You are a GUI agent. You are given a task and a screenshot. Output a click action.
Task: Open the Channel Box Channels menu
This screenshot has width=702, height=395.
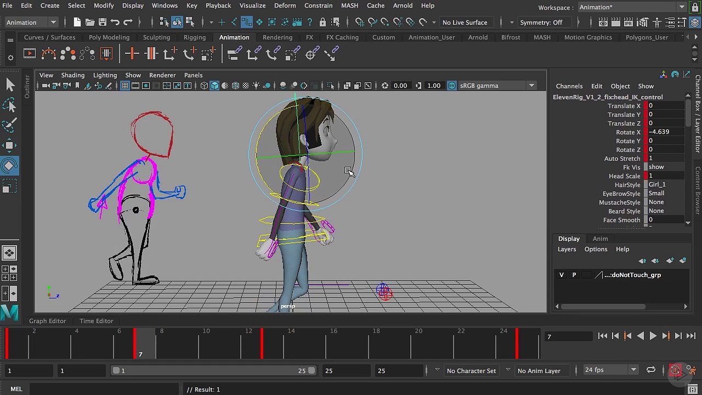pos(569,86)
